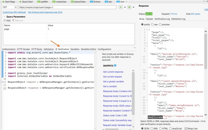Insert 'Request body: Validate GraphQL' snippet
The width and height of the screenshot is (208, 130).
pyautogui.click(x=117, y=125)
